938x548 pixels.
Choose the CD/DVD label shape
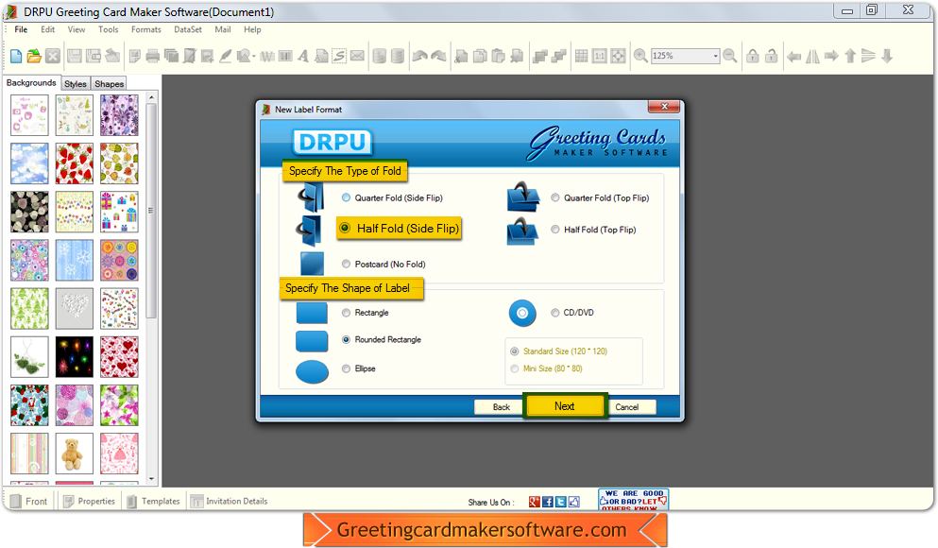tap(572, 313)
